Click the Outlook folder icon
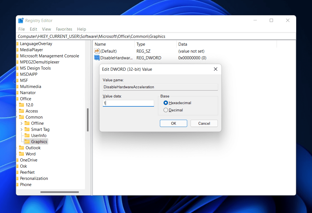 point(21,148)
